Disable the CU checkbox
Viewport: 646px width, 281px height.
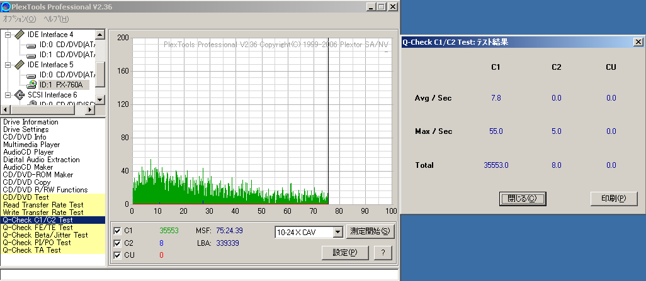pyautogui.click(x=117, y=255)
